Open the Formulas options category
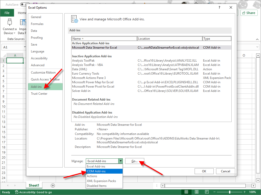The height and width of the screenshot is (195, 261). point(45,24)
